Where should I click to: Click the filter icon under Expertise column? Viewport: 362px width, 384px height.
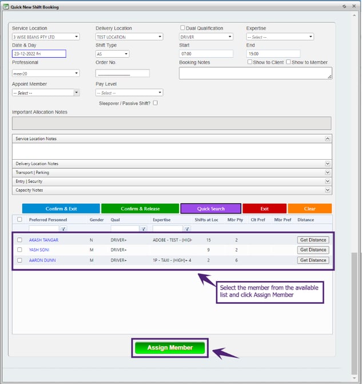tap(187, 229)
